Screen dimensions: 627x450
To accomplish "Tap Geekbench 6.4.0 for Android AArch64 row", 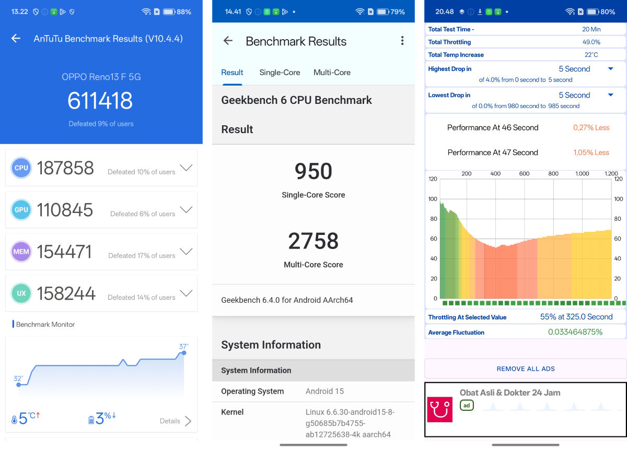I will coord(313,300).
